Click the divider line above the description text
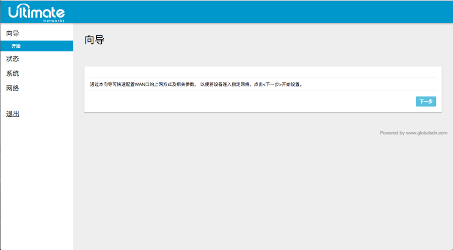Screen dimensions: 453x250 pos(262,77)
